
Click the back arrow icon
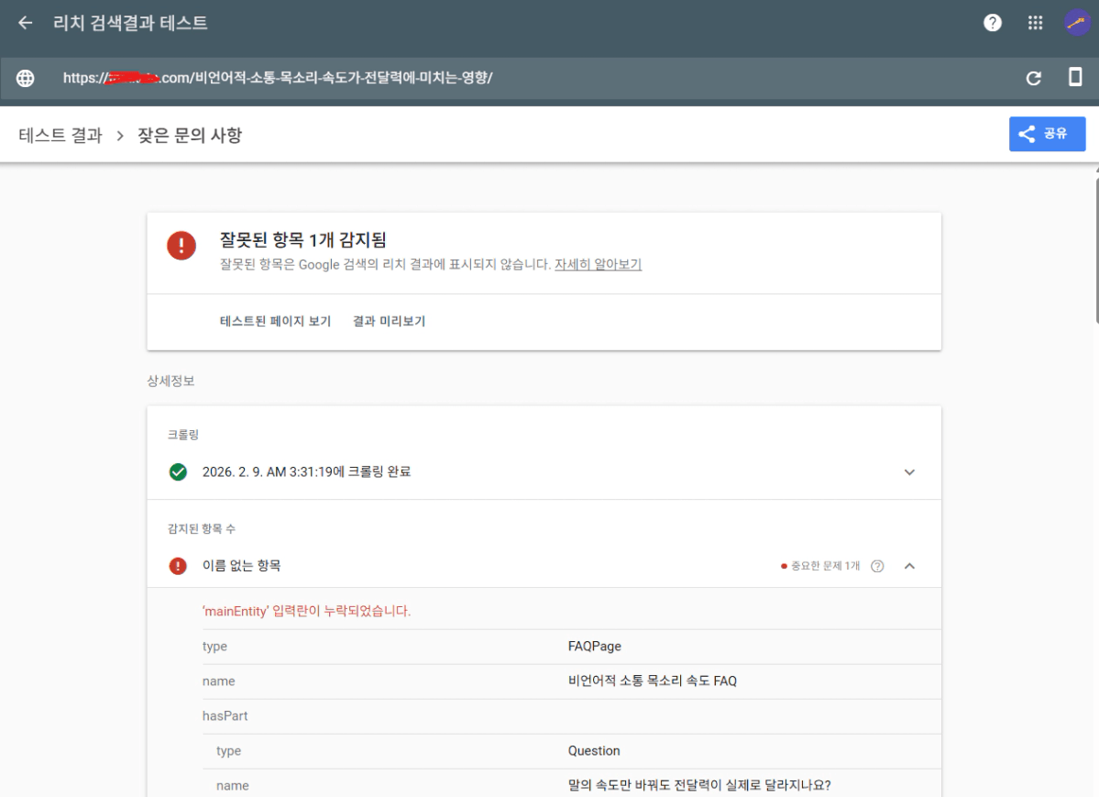(x=26, y=23)
